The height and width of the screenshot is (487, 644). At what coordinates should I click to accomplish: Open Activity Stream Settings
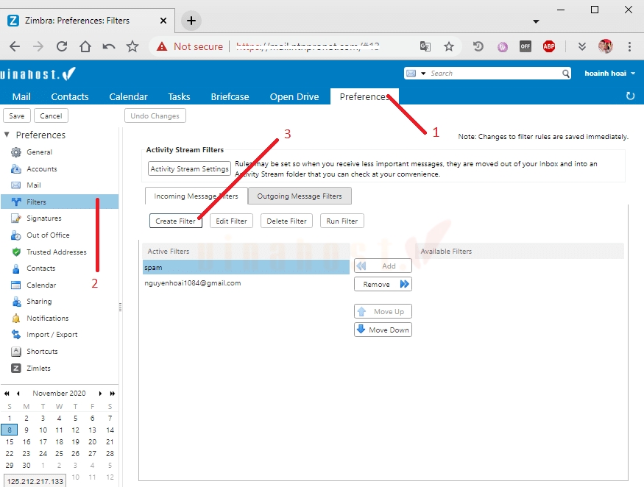coord(189,168)
